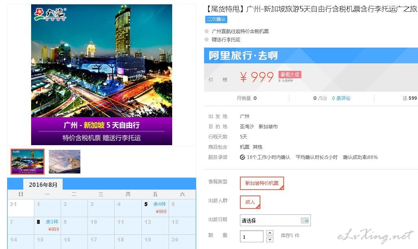The image size is (418, 249).
Task: Open the 请选择 travel date dropdown
Action: coord(275,221)
